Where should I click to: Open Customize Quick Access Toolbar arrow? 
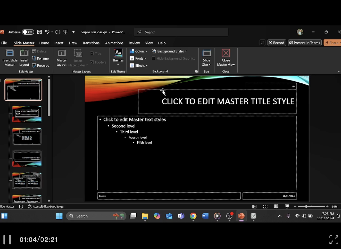coord(73,32)
